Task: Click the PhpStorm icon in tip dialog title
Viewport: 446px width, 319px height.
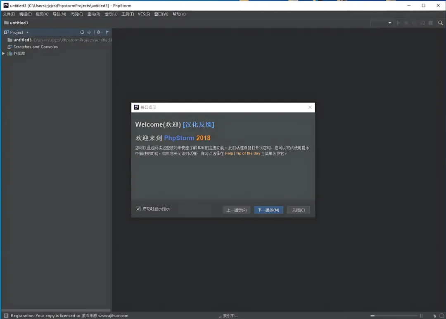Action: pyautogui.click(x=137, y=107)
